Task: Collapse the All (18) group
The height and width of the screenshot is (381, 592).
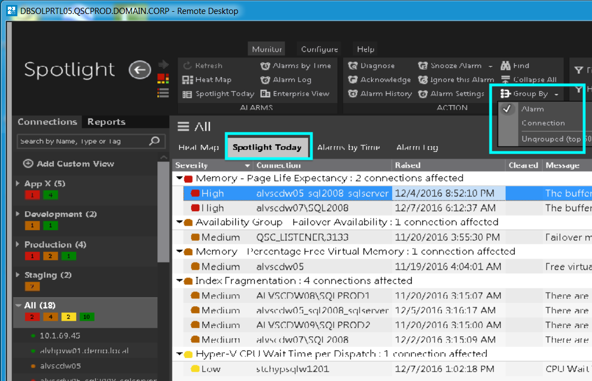Action: pos(18,306)
